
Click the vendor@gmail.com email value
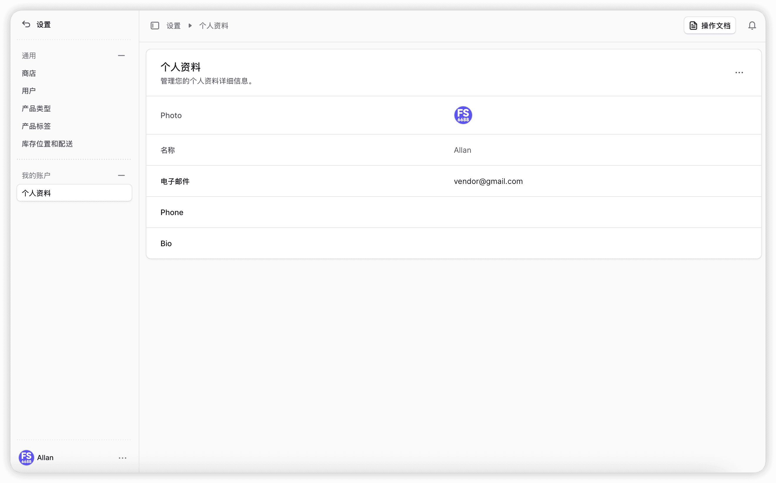coord(488,181)
